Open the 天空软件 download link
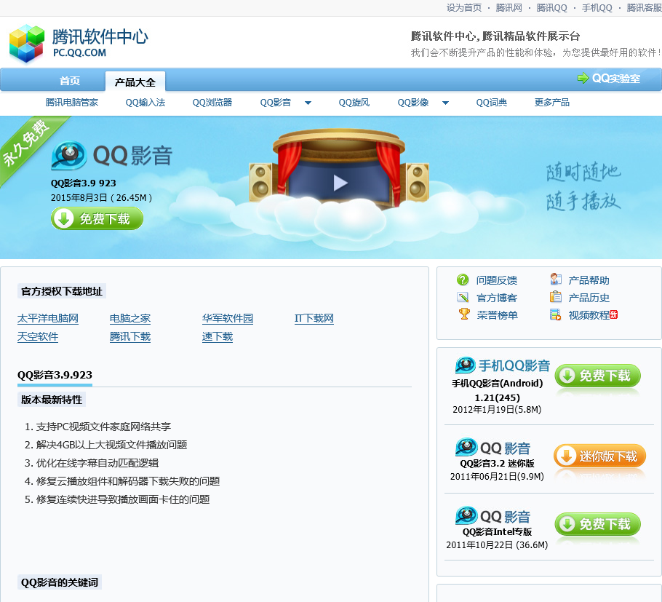 (x=38, y=336)
